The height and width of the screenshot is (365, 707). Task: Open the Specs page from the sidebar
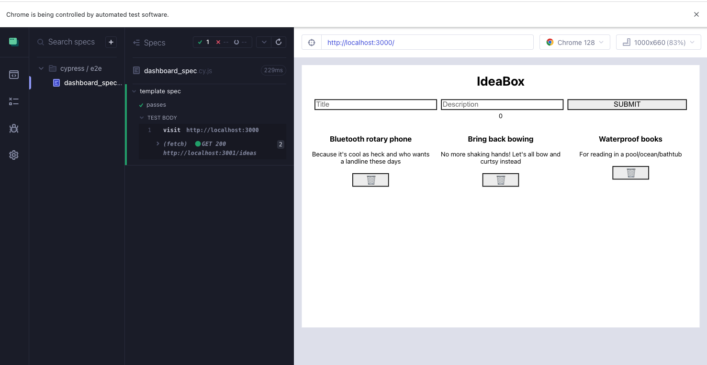point(14,75)
